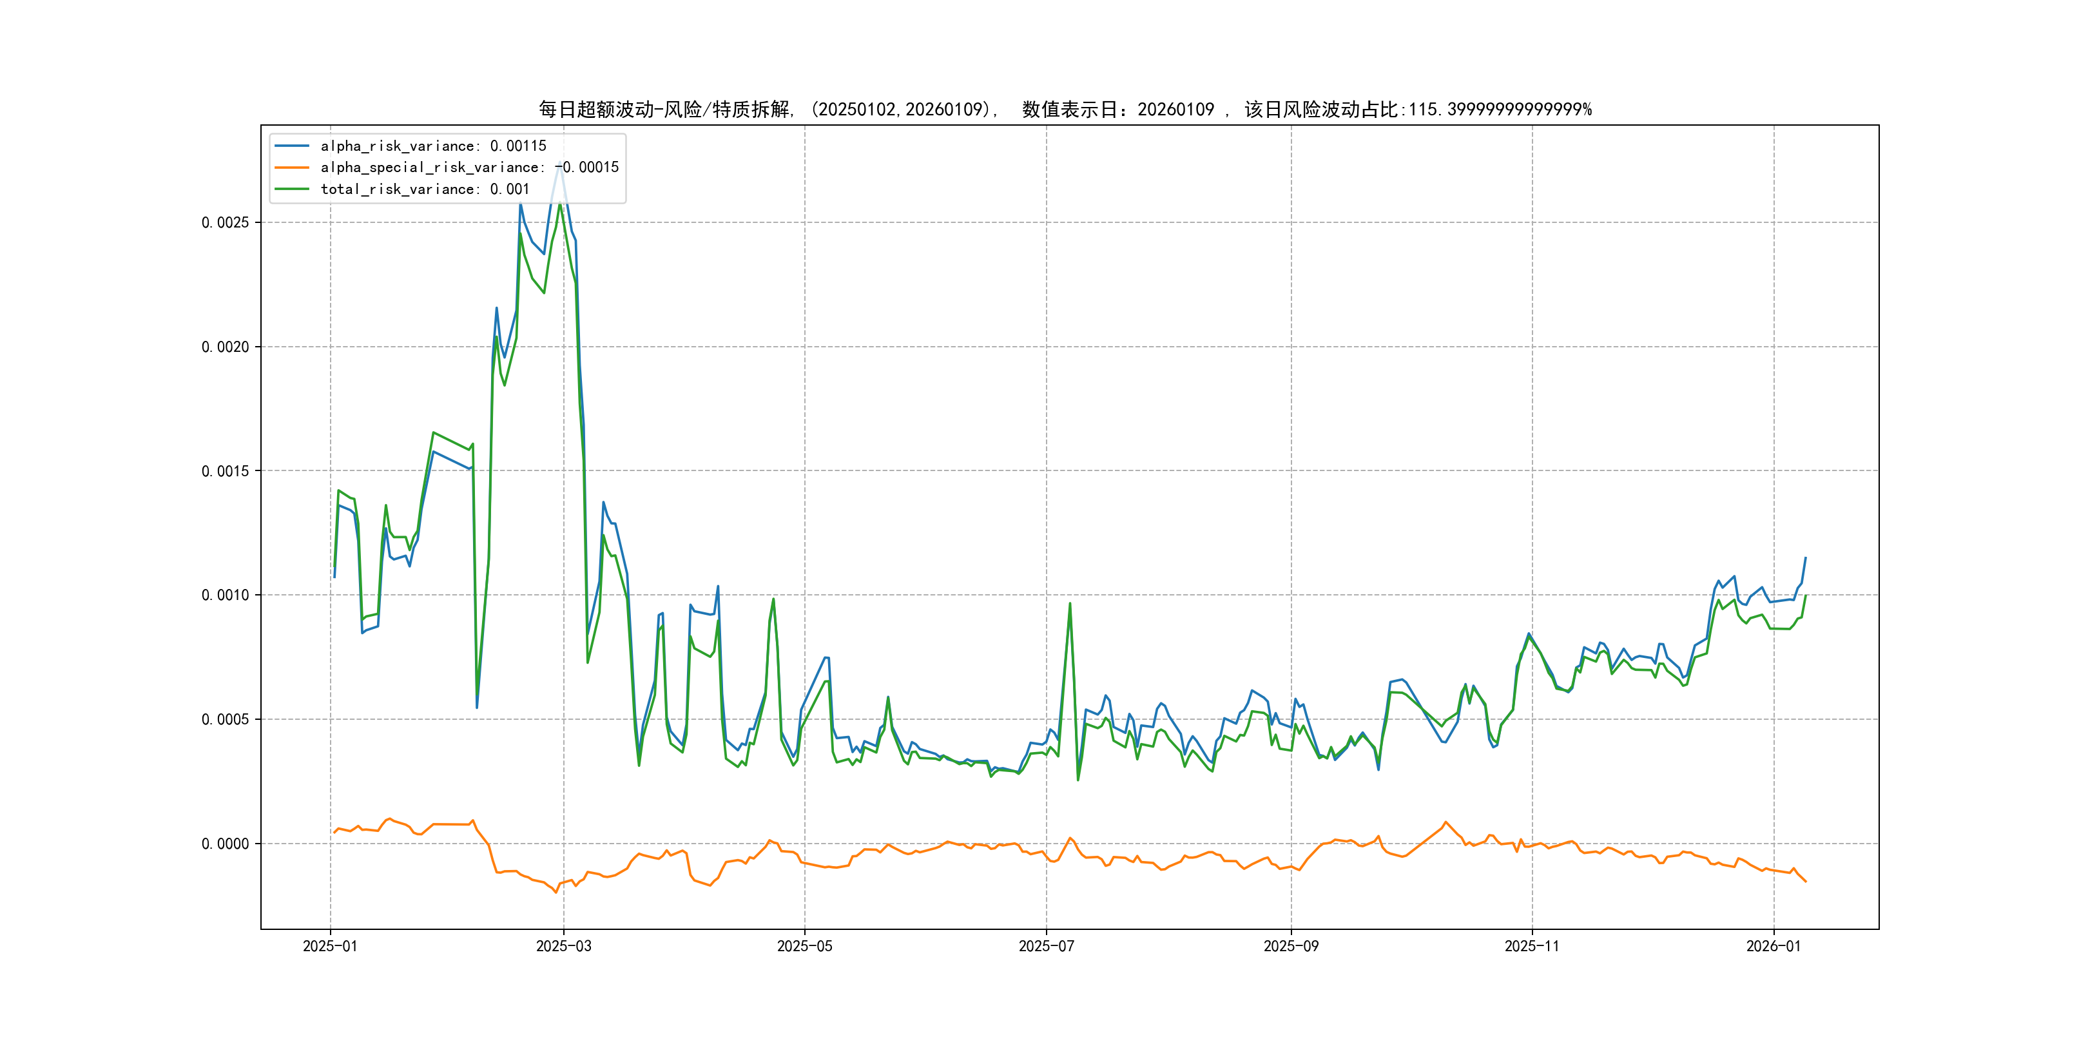Click the 2025-05 x-axis tick label
Viewport: 2088px width, 1044px height.
coord(804,946)
